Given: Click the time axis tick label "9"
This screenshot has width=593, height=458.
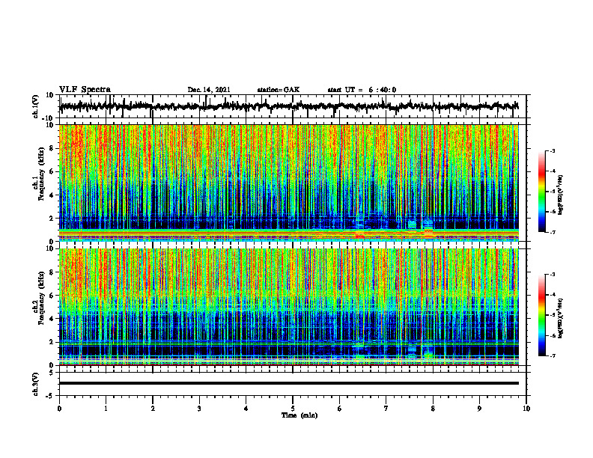Looking at the screenshot, I should pyautogui.click(x=479, y=409).
